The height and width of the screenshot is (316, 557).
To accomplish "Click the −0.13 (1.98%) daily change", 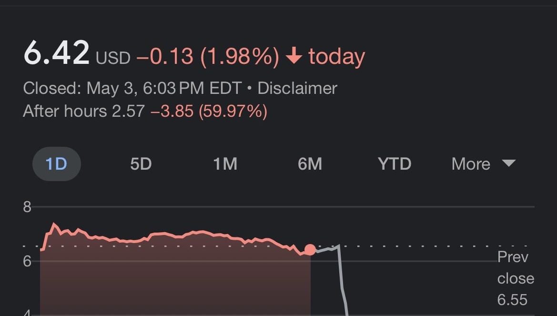I will (208, 57).
